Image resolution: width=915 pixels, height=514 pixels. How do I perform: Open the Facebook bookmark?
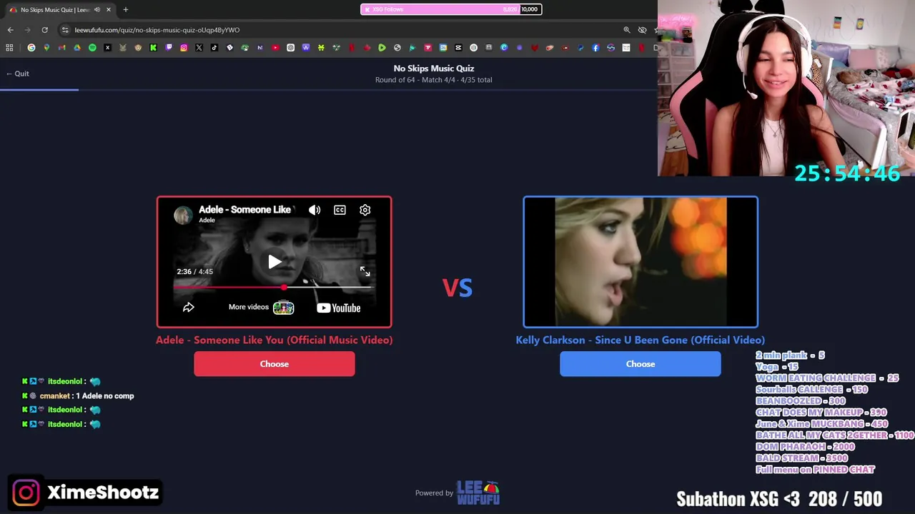click(x=595, y=48)
